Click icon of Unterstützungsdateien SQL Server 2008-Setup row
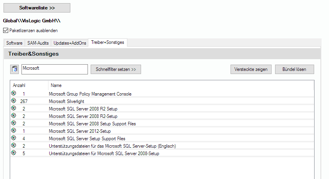Screen dimensions: 329x179 pos(14,152)
